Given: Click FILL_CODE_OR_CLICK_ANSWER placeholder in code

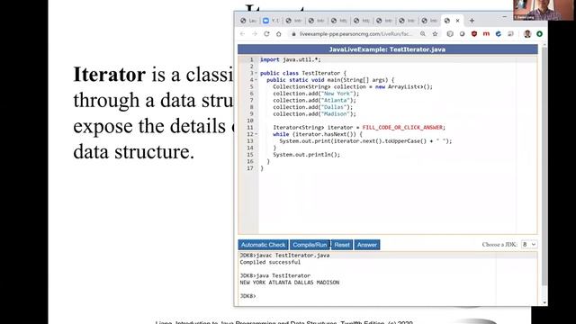Looking at the screenshot, I should pyautogui.click(x=402, y=128).
